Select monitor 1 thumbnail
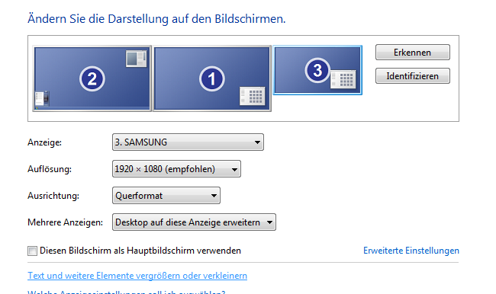The width and height of the screenshot is (496, 294). point(212,78)
